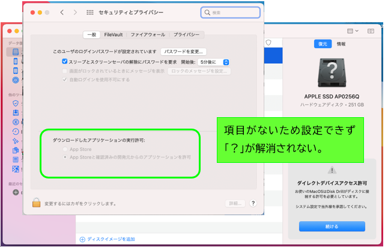Click the plus circle under recent sessions
Screen dimensions: 385x247
[16, 192]
